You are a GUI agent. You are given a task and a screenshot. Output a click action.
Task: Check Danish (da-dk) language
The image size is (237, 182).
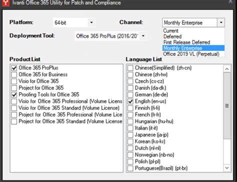pyautogui.click(x=130, y=88)
